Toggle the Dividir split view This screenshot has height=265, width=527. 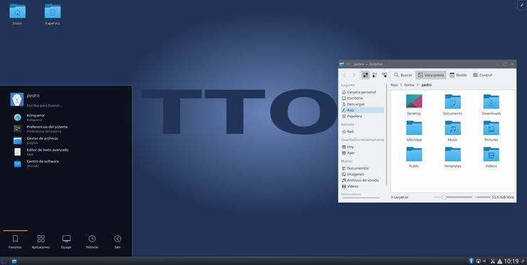click(x=458, y=75)
